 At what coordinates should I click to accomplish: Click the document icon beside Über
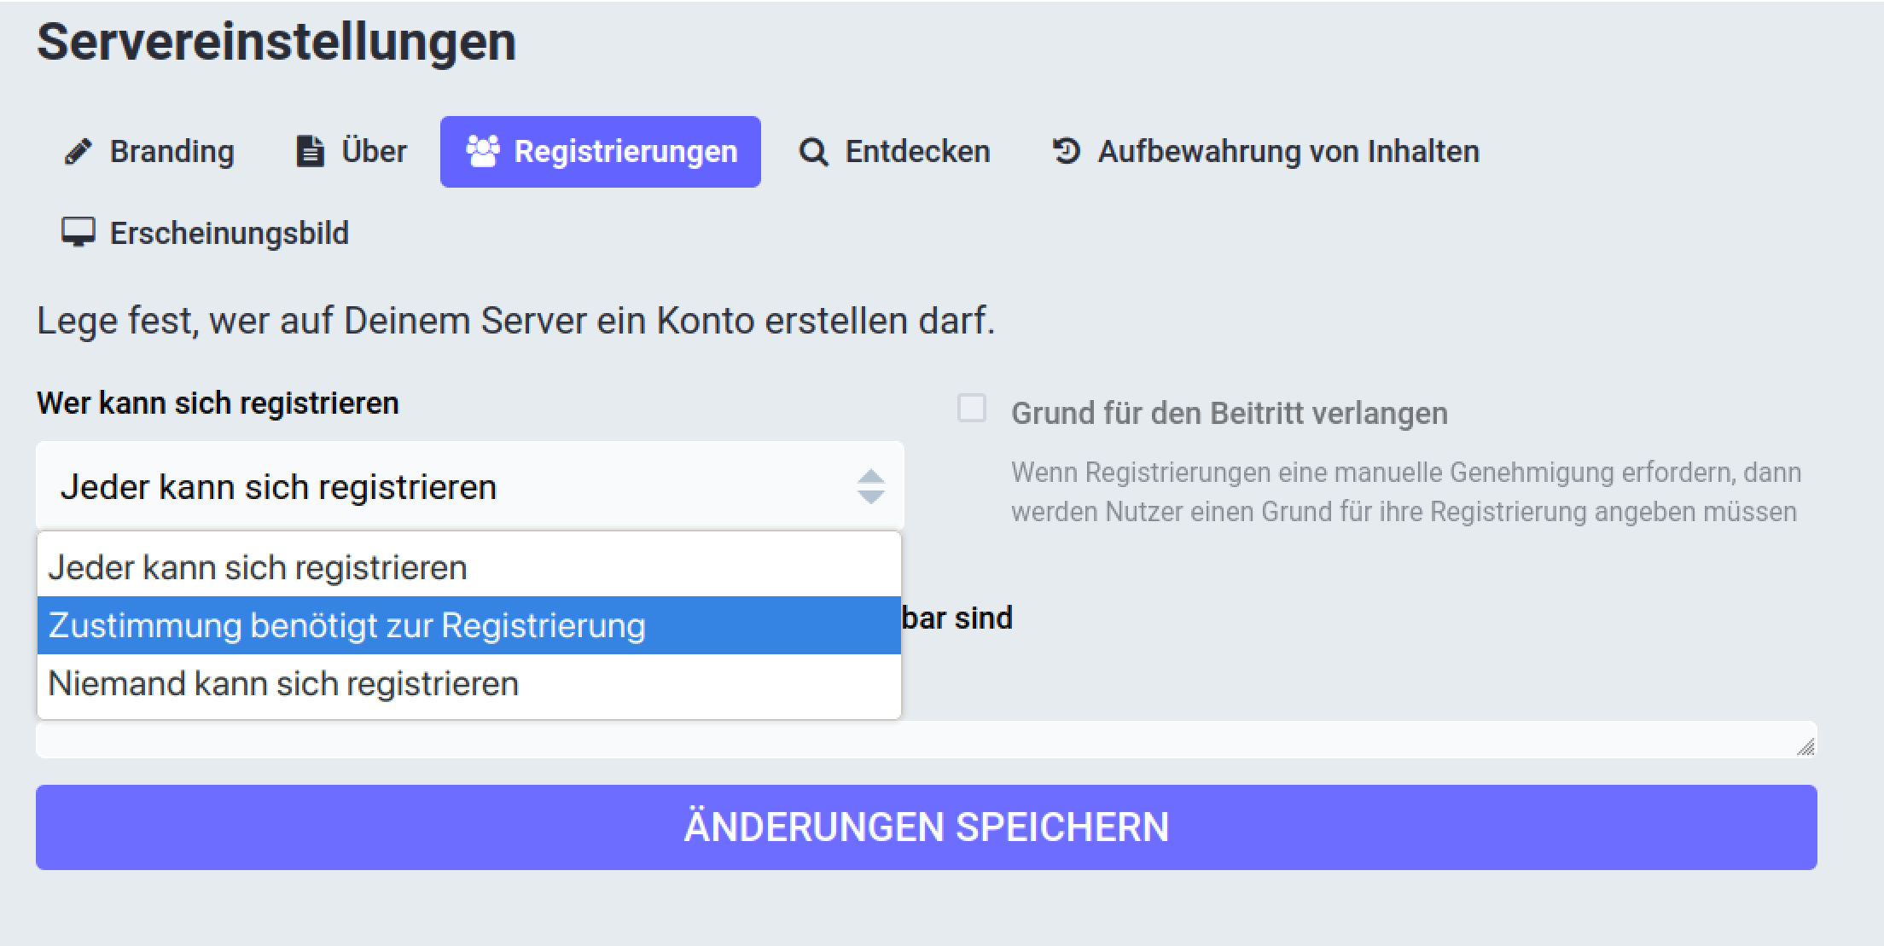pyautogui.click(x=310, y=152)
